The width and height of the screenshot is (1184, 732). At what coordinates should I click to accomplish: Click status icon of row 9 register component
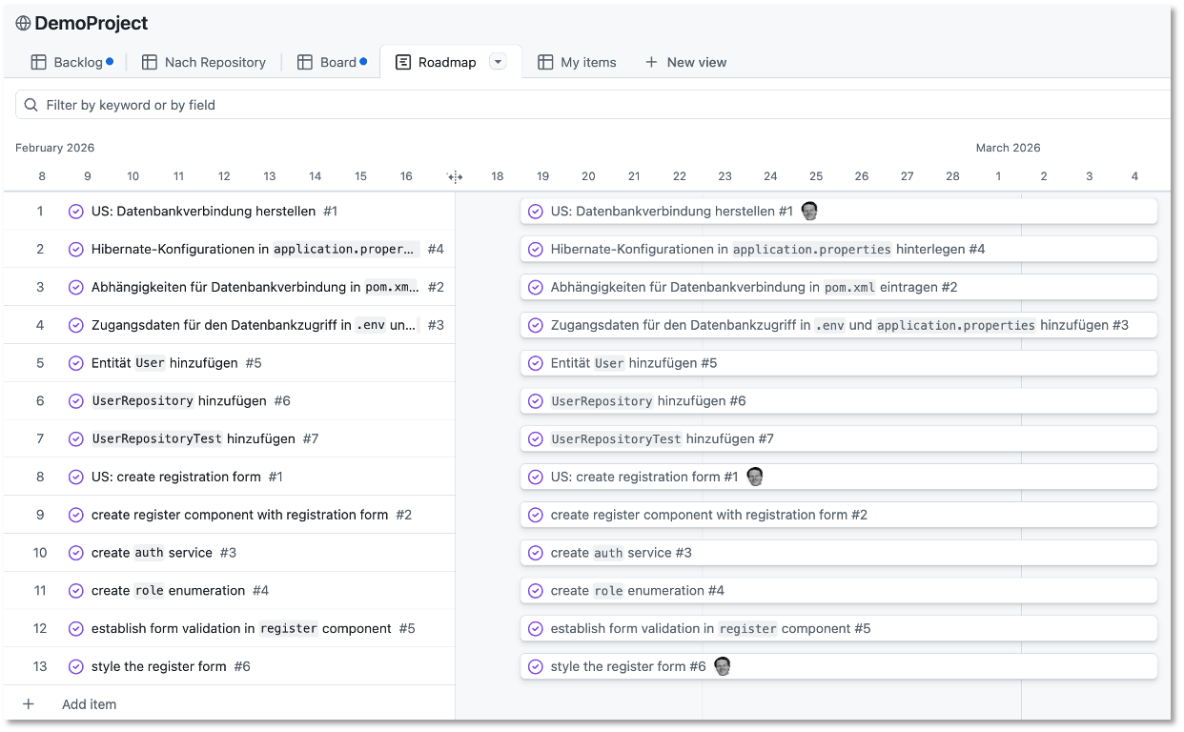pos(76,515)
